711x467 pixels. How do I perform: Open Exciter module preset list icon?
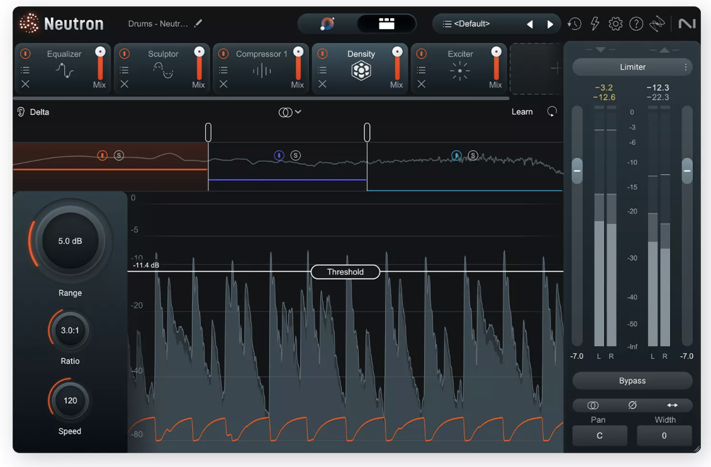pos(421,70)
